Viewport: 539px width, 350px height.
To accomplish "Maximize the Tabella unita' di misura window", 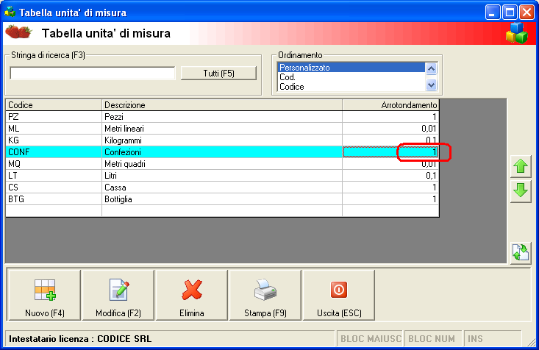I will [x=510, y=12].
